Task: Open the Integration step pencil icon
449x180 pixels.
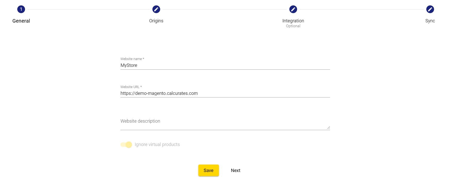Action: [x=293, y=9]
